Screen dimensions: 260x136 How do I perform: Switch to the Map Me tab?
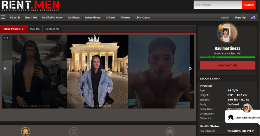pos(35,29)
